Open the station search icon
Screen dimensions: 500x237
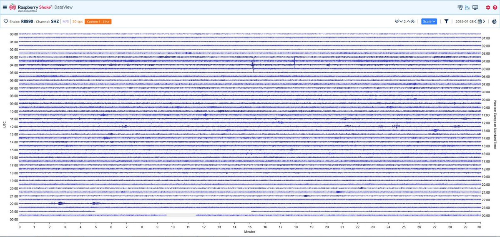click(x=460, y=7)
